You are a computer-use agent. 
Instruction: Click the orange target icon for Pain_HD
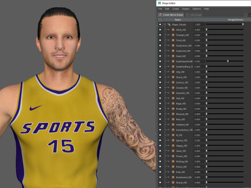tap(173, 119)
